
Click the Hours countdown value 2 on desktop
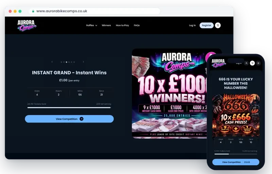(58, 94)
